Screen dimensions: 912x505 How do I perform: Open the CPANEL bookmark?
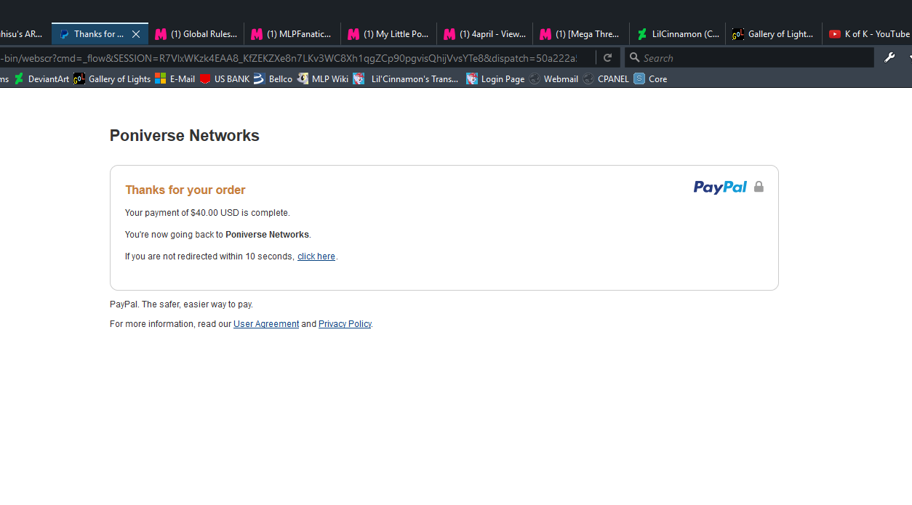tap(606, 78)
